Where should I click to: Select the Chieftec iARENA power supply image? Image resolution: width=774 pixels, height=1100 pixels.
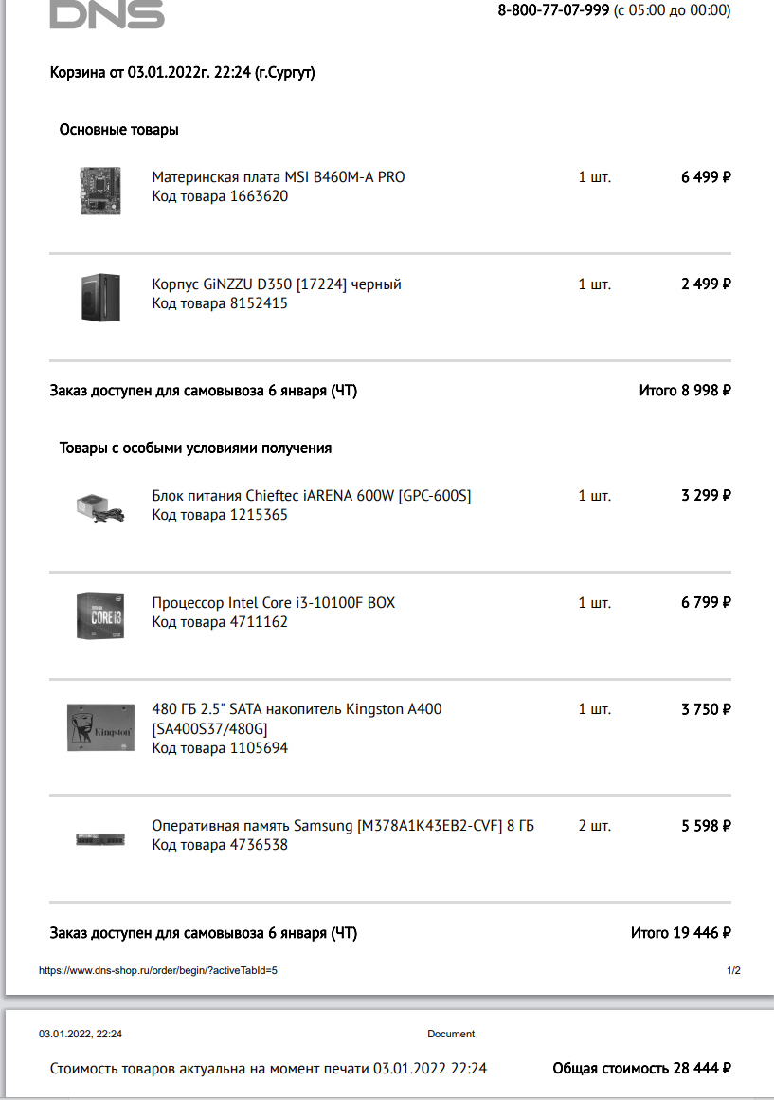tap(100, 508)
